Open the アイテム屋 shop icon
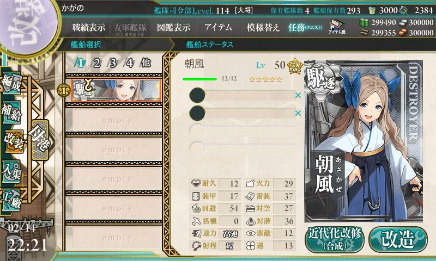 point(337,27)
